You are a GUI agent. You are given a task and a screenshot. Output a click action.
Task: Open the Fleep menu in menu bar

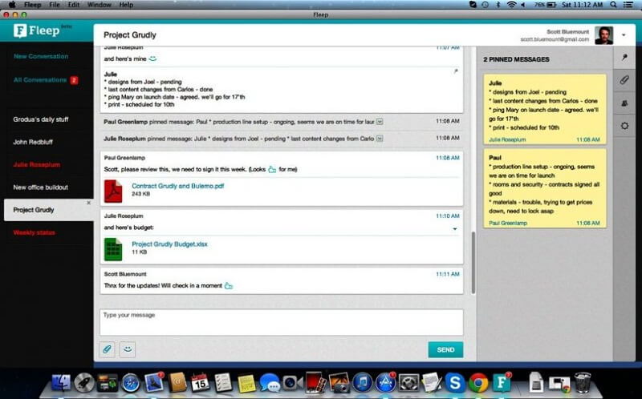(32, 5)
